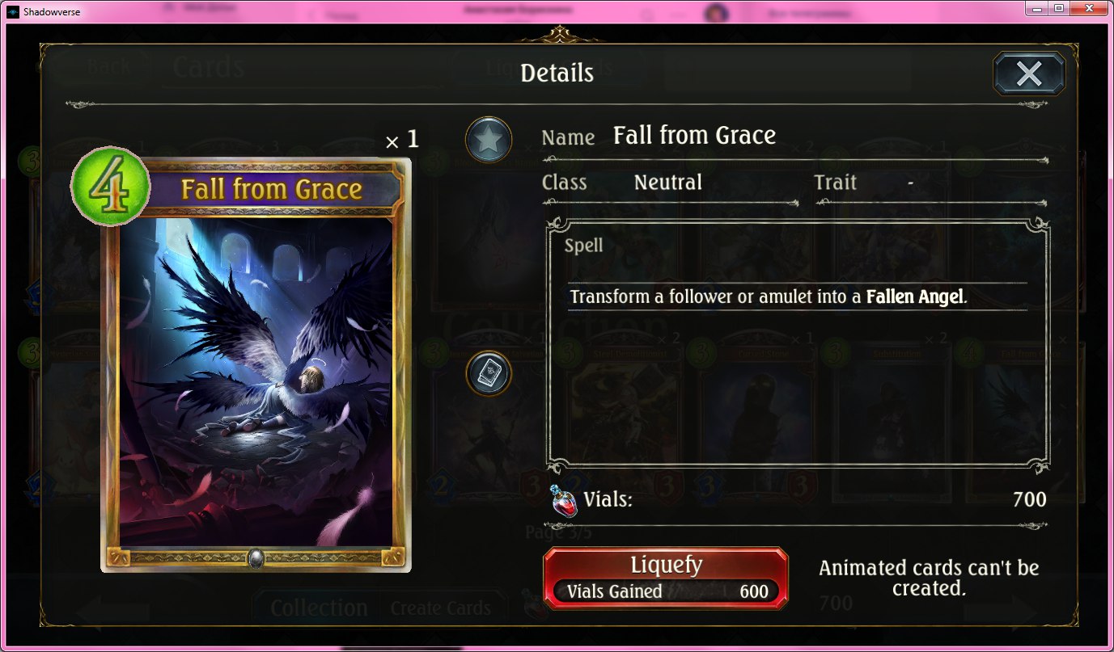Image resolution: width=1114 pixels, height=652 pixels.
Task: Select the dimmed Create Cards tab
Action: click(441, 608)
